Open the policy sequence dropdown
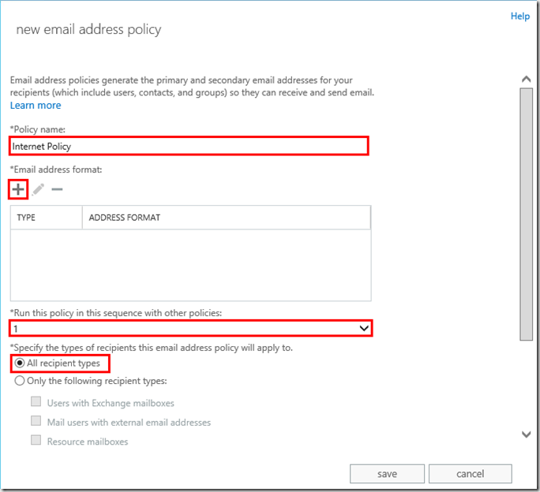The image size is (540, 492). [364, 327]
